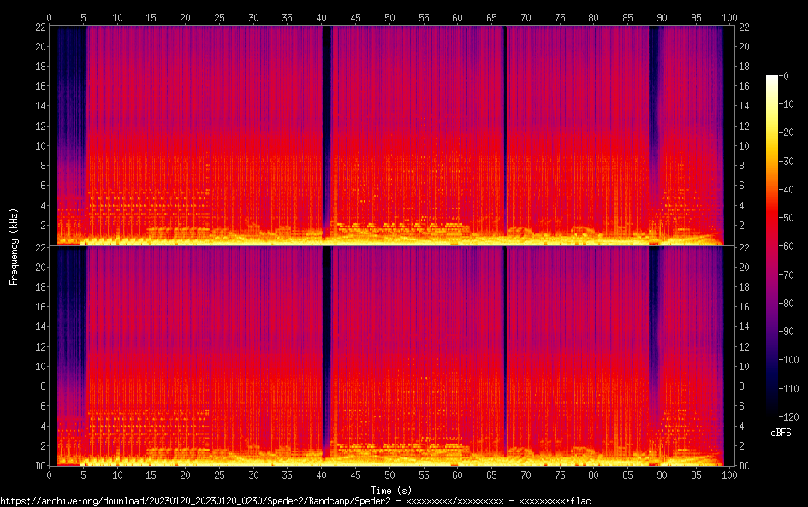
Task: Click the "Frequency (kHz)" axis label
Action: pos(14,245)
